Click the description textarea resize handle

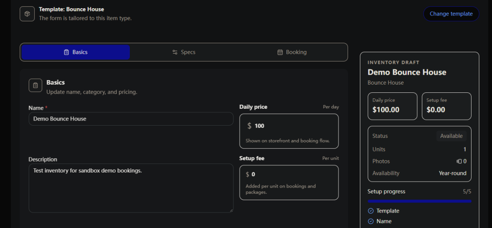tap(231, 210)
